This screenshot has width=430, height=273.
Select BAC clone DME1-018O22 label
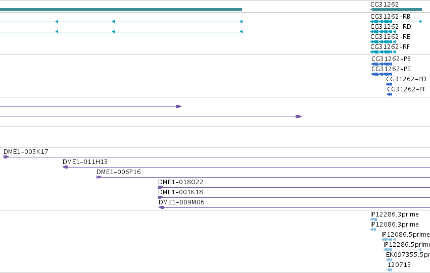[180, 182]
